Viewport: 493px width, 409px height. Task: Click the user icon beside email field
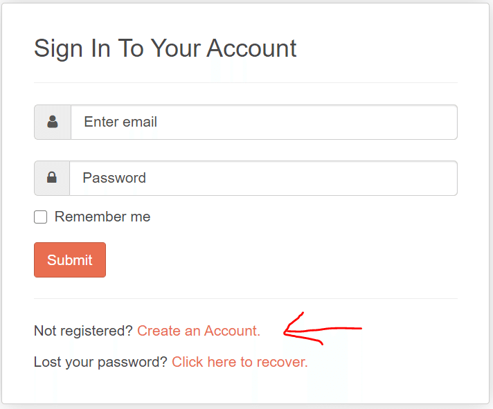coord(53,122)
